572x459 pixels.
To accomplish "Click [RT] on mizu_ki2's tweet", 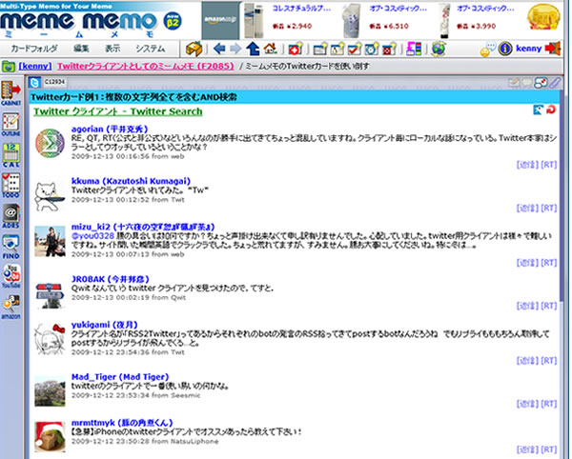I will click(x=549, y=263).
